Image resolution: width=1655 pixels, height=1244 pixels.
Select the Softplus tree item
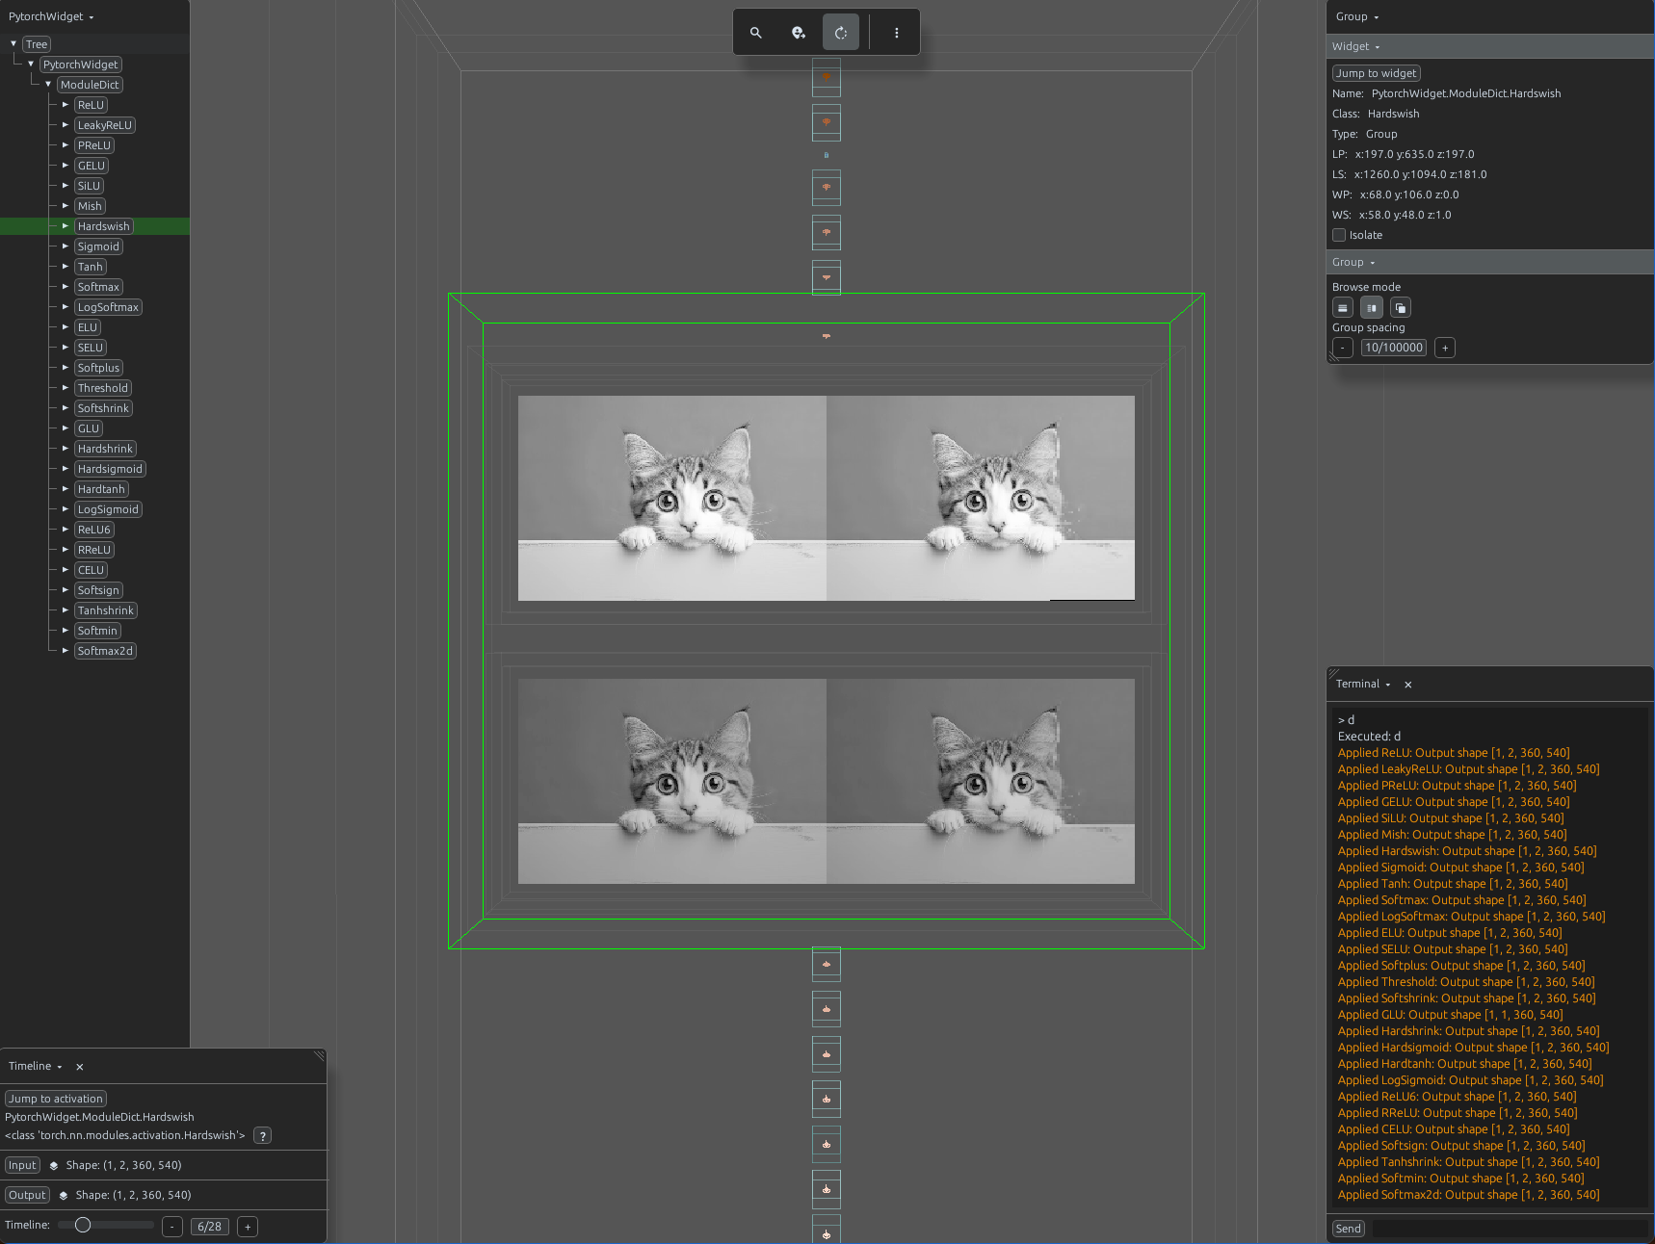pos(99,368)
